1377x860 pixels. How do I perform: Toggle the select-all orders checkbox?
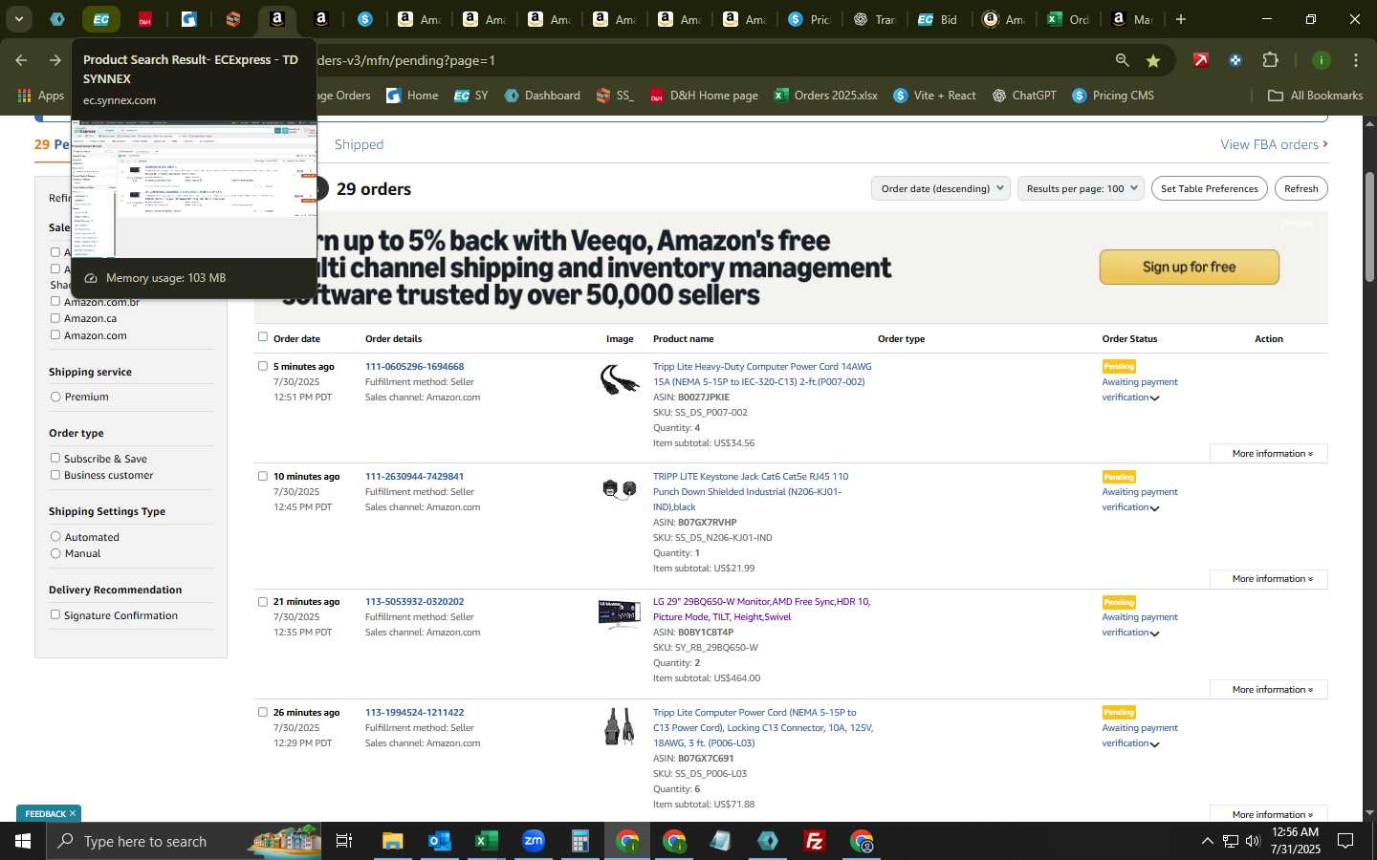[x=263, y=336]
